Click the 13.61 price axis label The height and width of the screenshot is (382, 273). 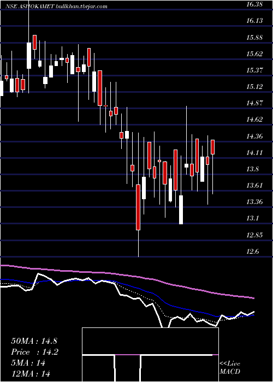pos(254,186)
